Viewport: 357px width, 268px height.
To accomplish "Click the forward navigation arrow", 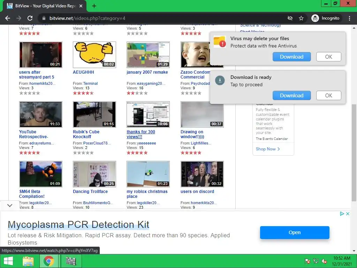I will click(x=19, y=18).
